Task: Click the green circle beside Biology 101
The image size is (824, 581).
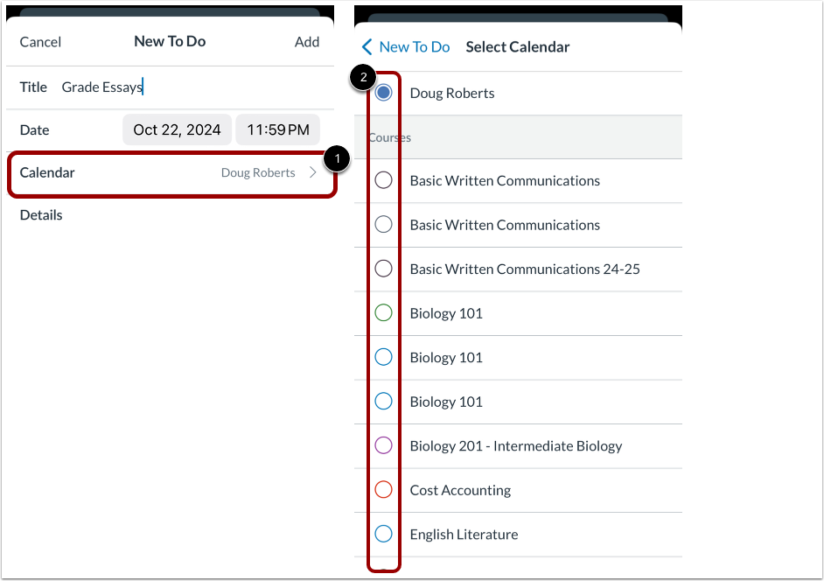Action: 382,312
